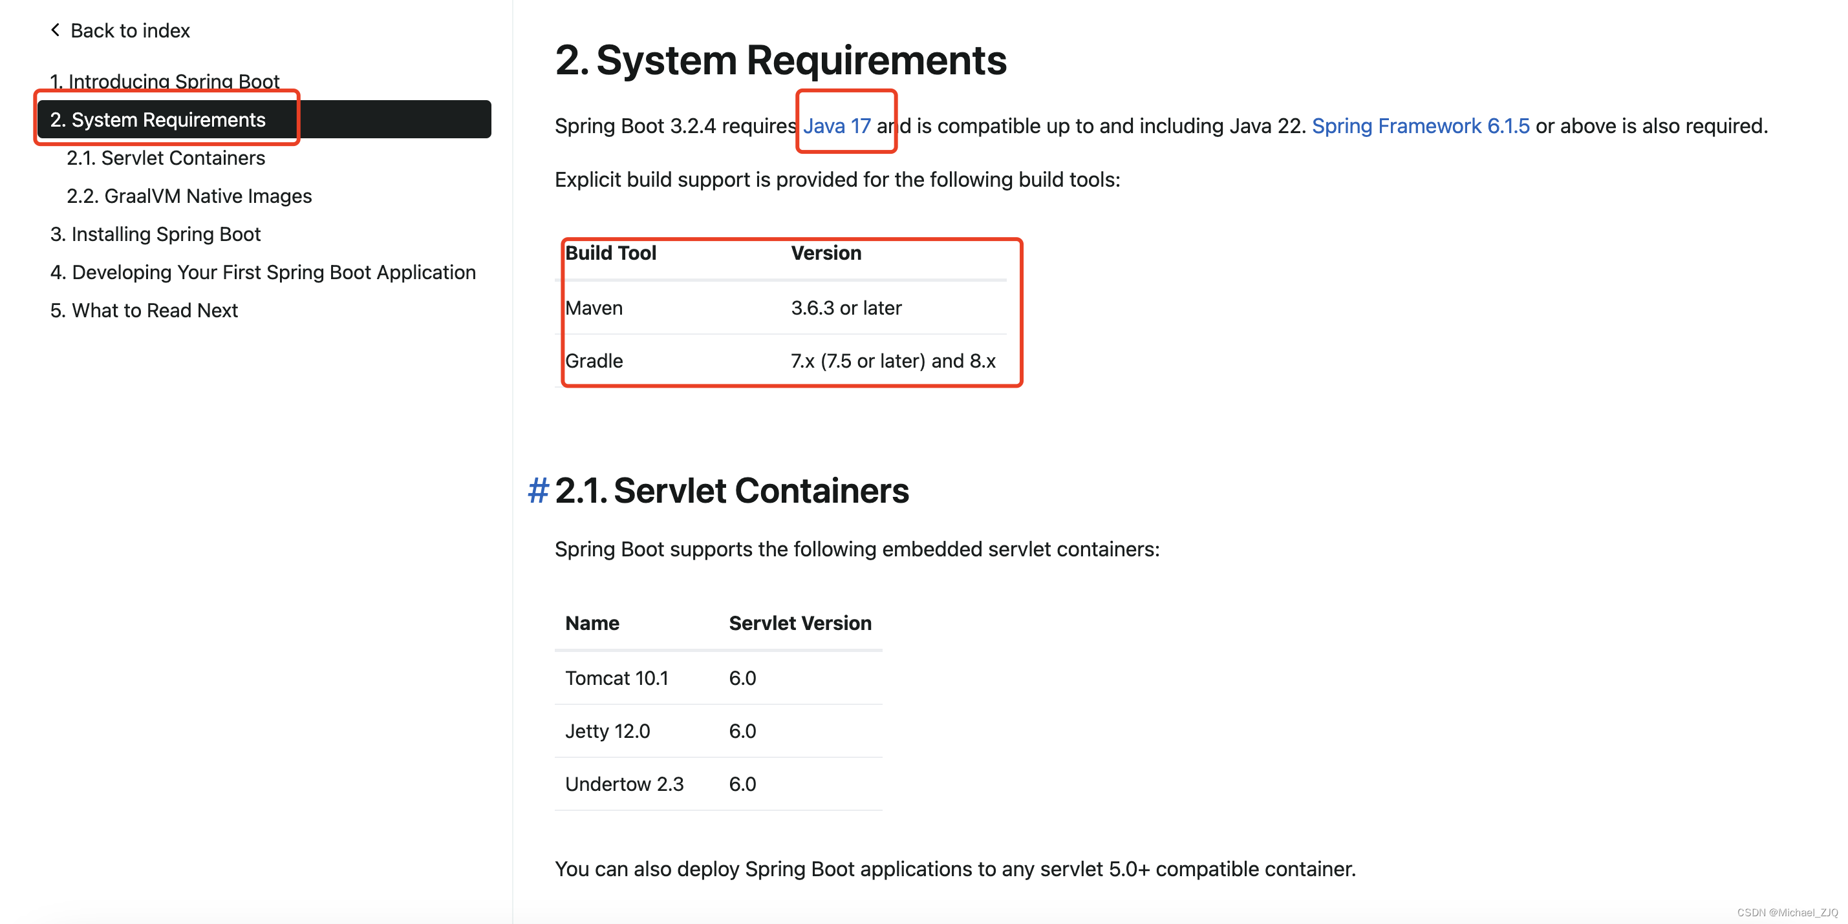
Task: Click the '2. System Requirements' page heading
Action: click(780, 59)
